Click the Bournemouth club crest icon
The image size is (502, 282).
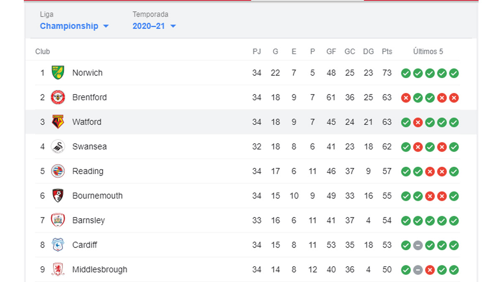[58, 196]
